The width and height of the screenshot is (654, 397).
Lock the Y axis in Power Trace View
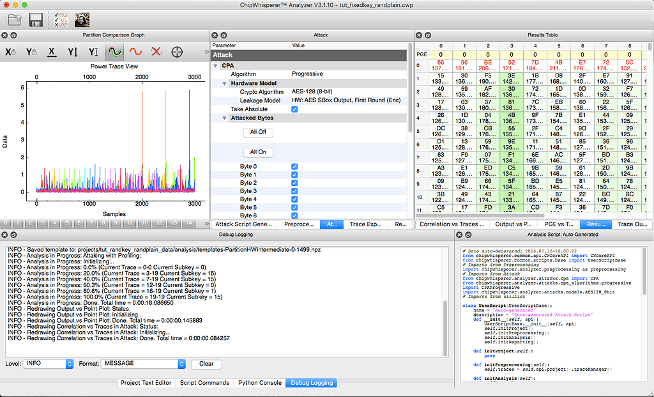click(x=31, y=51)
